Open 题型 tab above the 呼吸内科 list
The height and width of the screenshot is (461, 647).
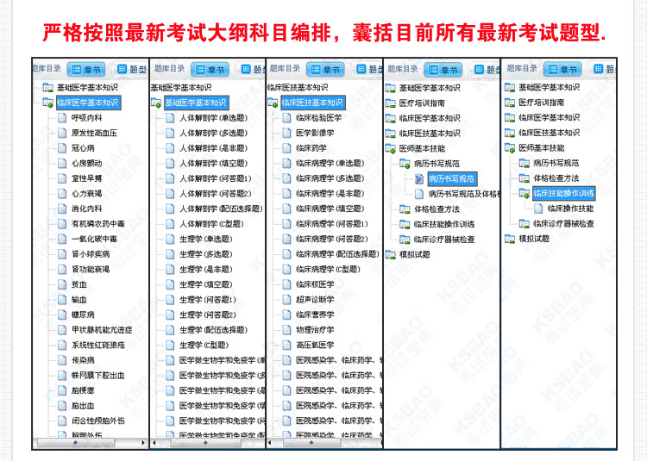click(132, 70)
